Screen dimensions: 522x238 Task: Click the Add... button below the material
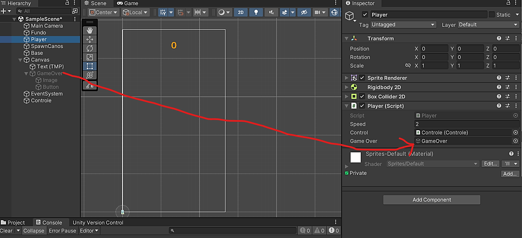[x=510, y=174]
